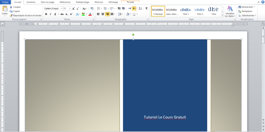Toggle strikethrough formatting

click(x=62, y=14)
